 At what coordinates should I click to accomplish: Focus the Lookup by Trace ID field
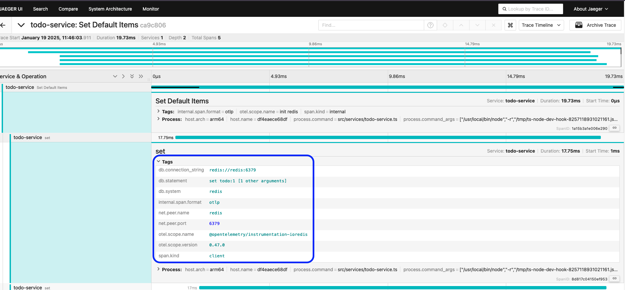click(x=531, y=9)
